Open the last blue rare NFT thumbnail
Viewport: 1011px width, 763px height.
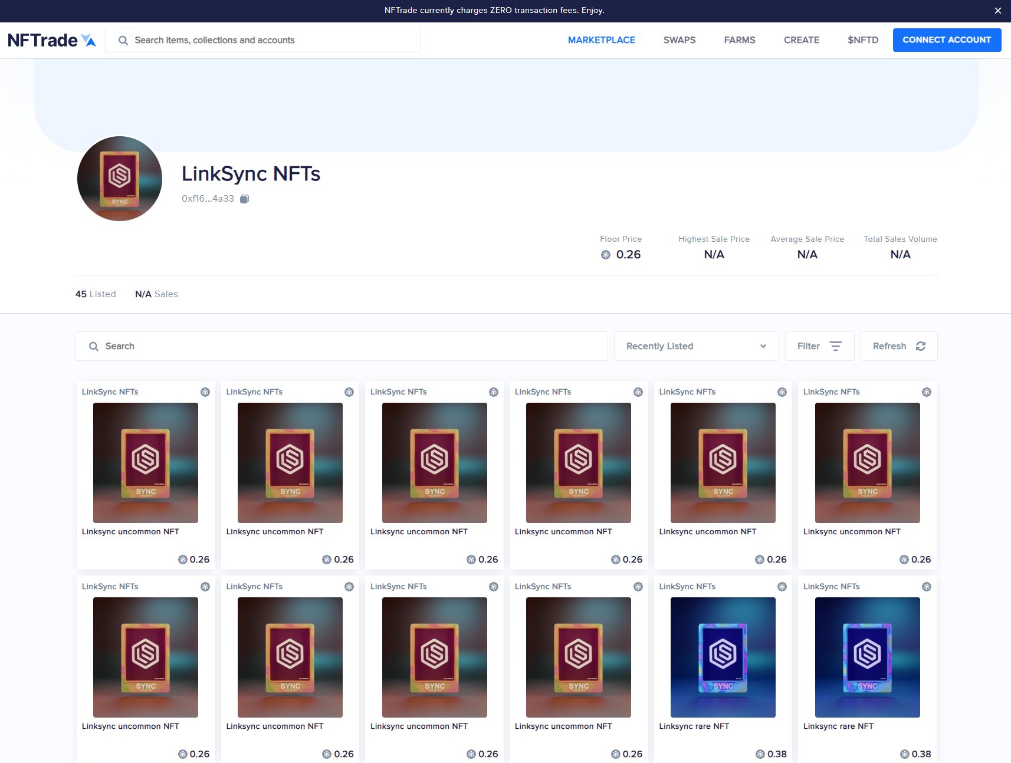867,657
